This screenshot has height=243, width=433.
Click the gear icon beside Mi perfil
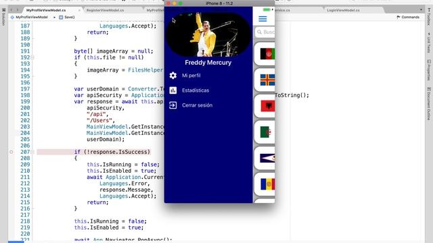(x=173, y=76)
